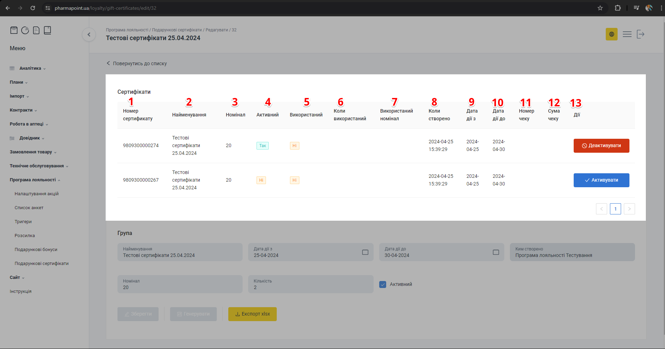Open the Подарункові бонуси menu item

[36, 250]
